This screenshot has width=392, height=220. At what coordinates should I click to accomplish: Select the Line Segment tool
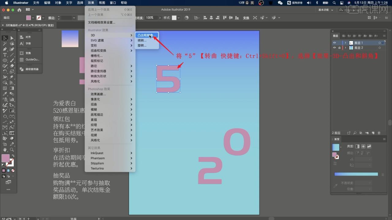click(x=12, y=55)
